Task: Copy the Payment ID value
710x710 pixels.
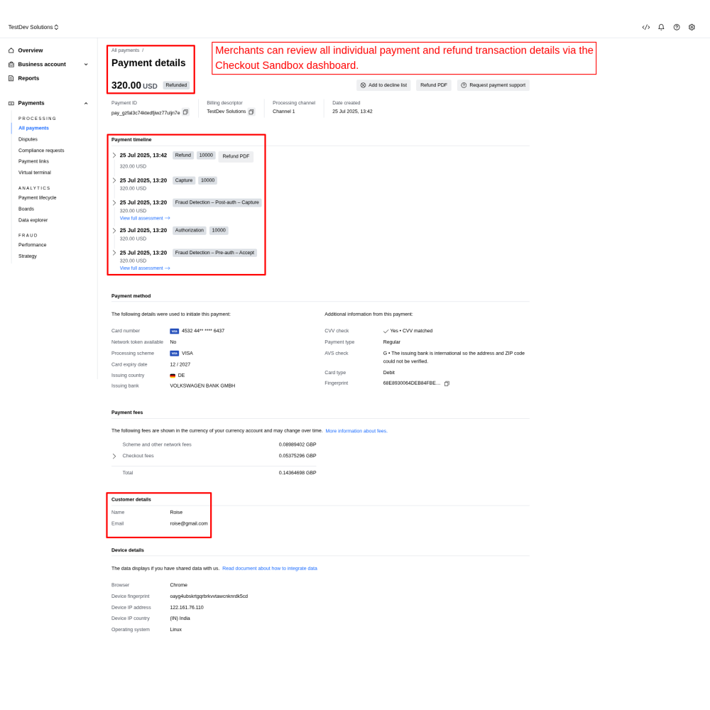Action: pyautogui.click(x=185, y=112)
